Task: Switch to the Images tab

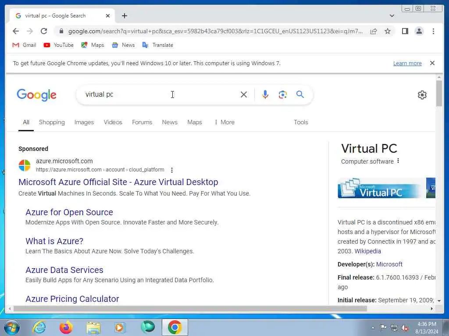Action: click(84, 122)
